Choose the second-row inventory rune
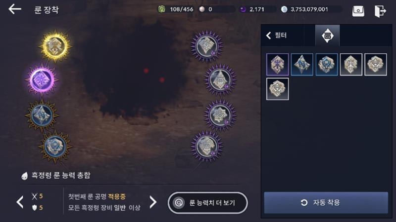This screenshot has width=396, height=222. (277, 89)
